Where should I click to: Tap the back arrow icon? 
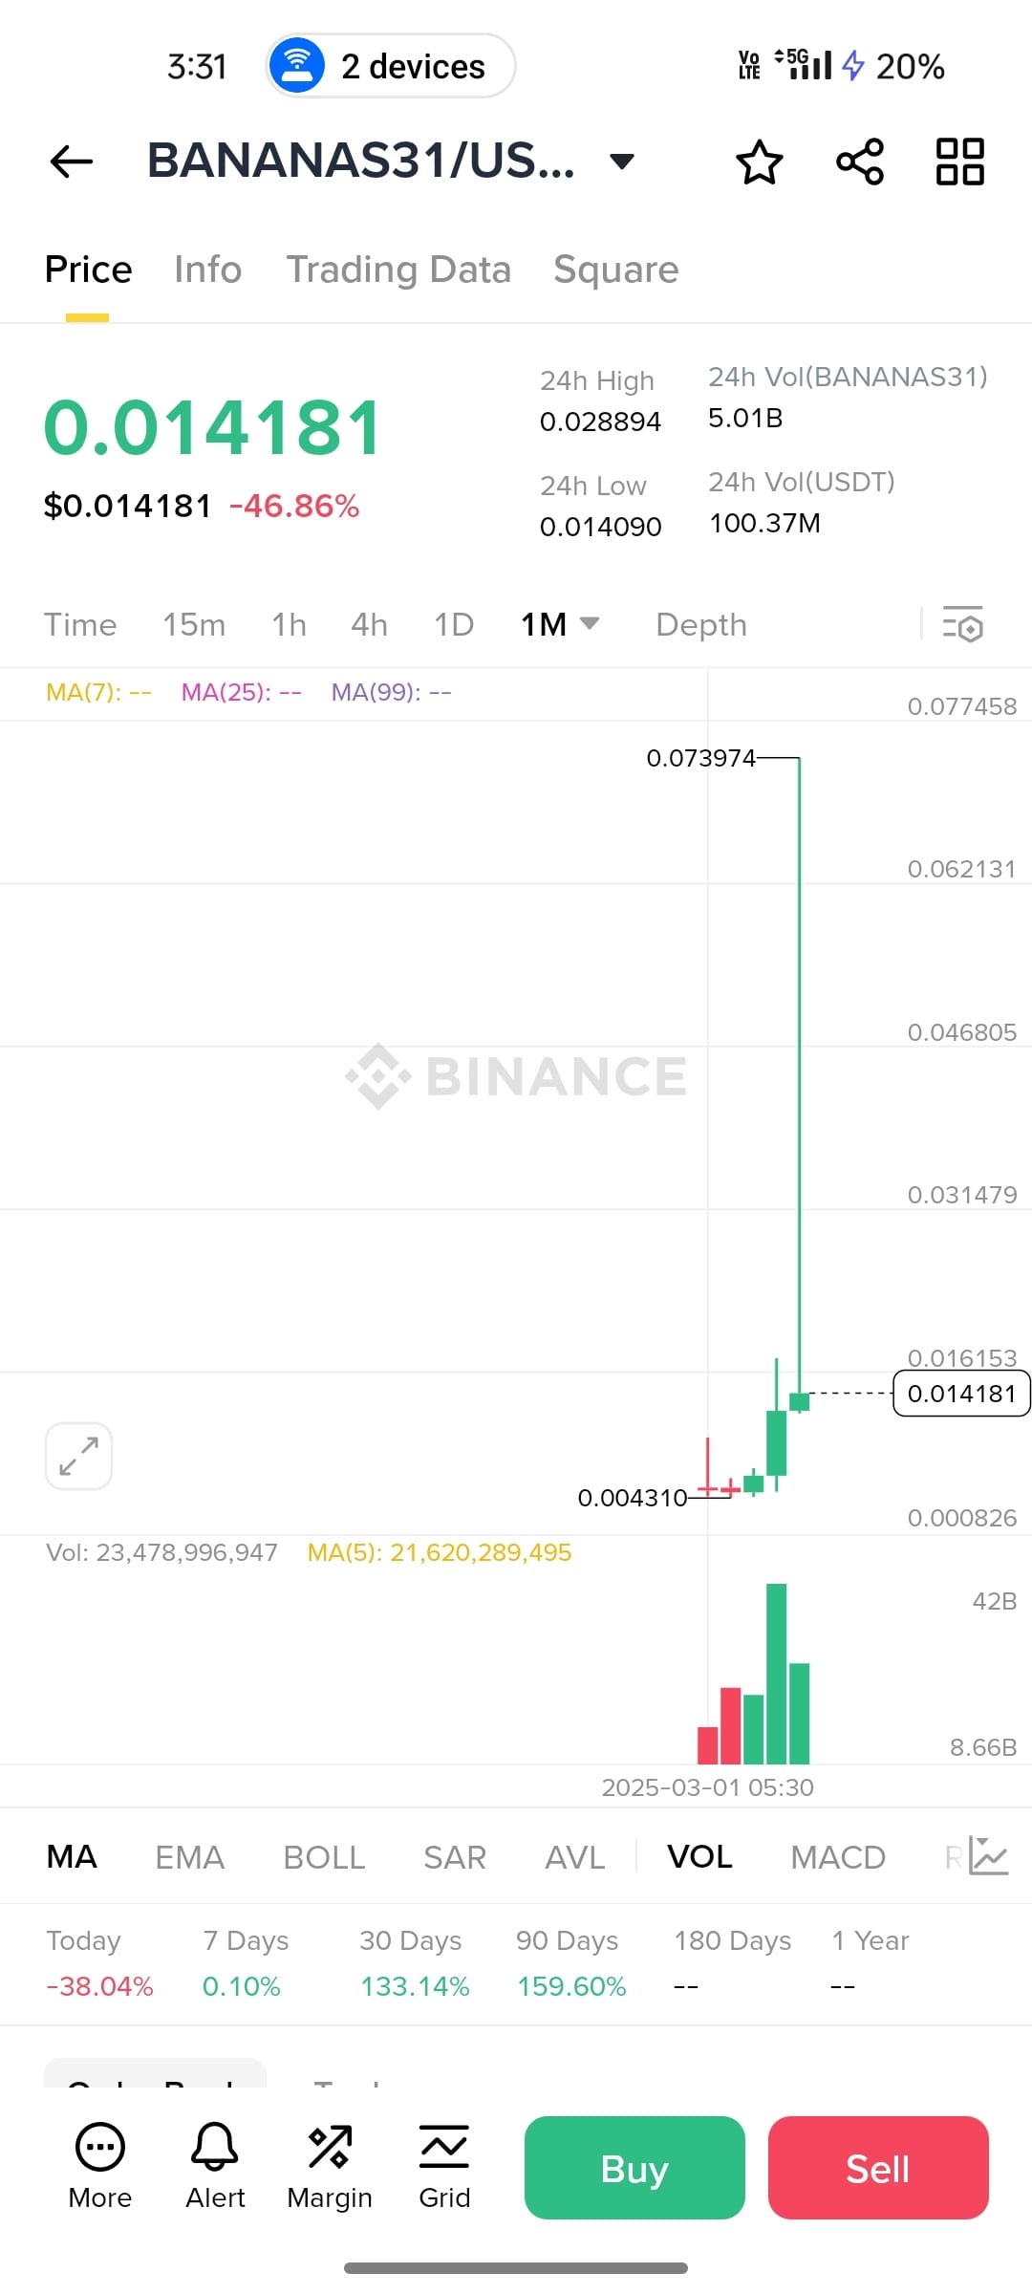[72, 162]
